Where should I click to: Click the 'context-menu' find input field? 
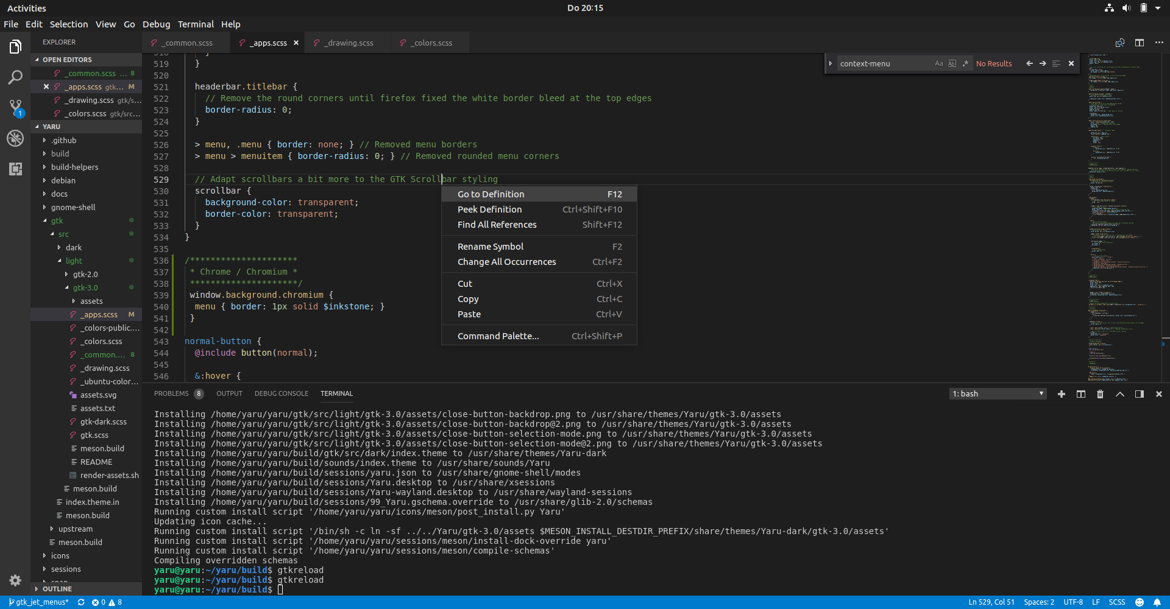[x=884, y=63]
